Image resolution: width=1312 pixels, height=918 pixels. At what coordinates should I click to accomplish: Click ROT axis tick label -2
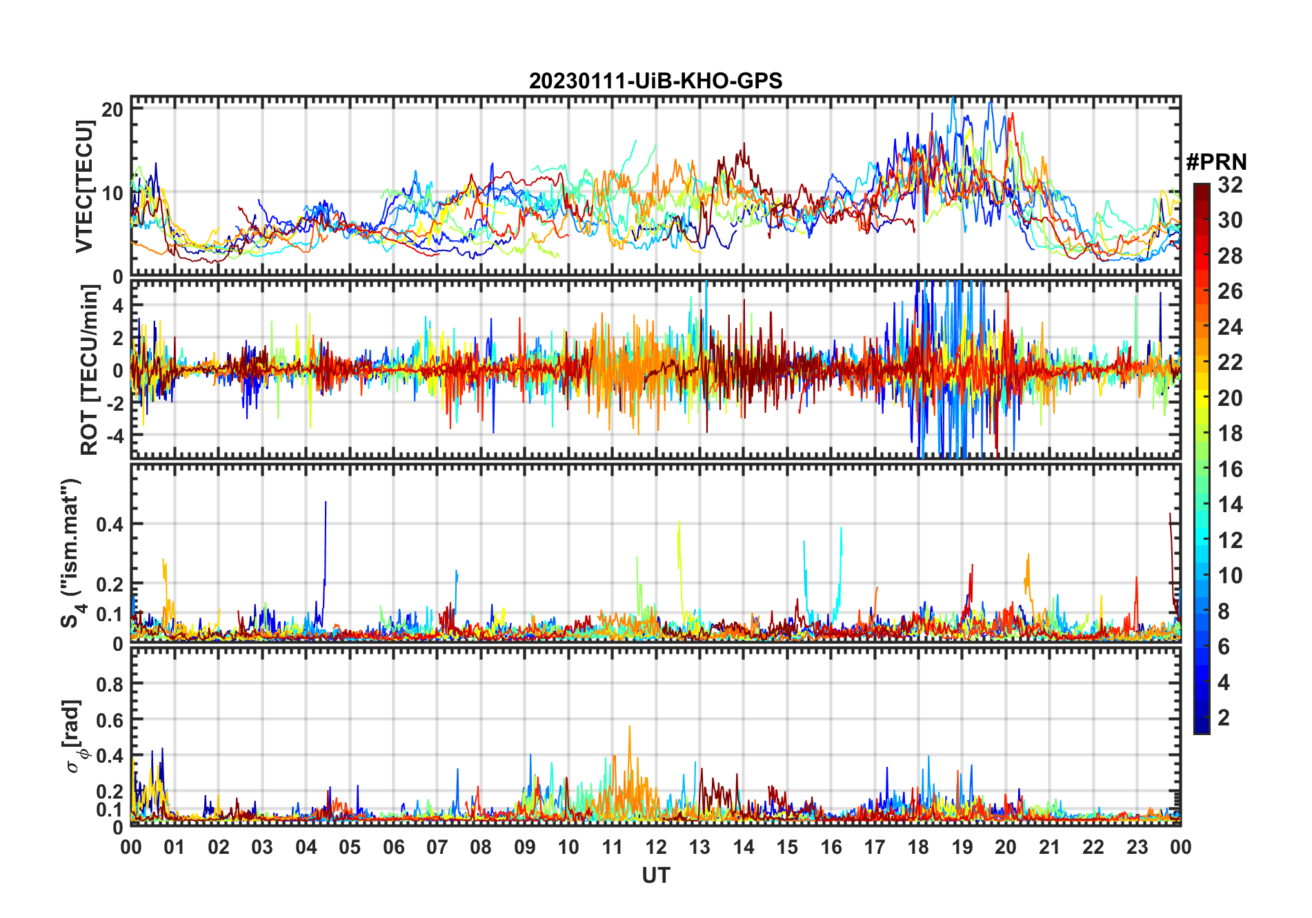[115, 403]
